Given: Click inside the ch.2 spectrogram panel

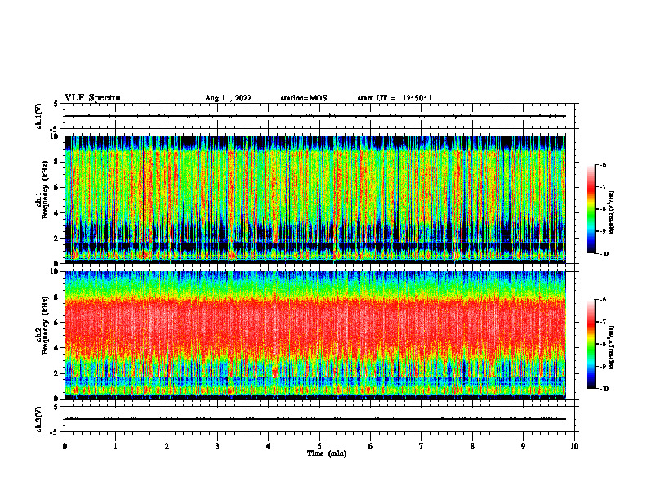Looking at the screenshot, I should click(x=315, y=335).
